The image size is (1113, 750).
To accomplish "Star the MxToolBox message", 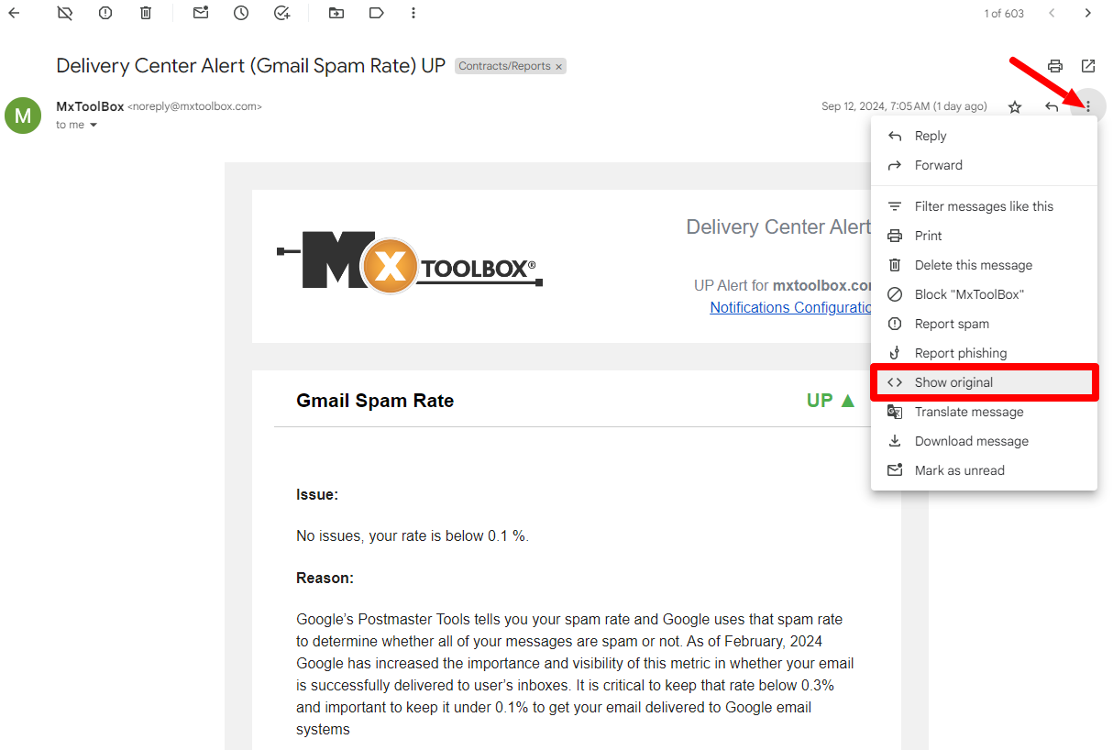I will (1015, 107).
